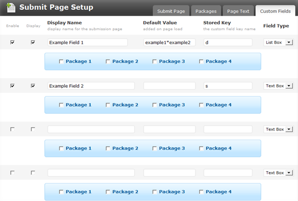
Task: Switch to the Packages tab
Action: (206, 11)
